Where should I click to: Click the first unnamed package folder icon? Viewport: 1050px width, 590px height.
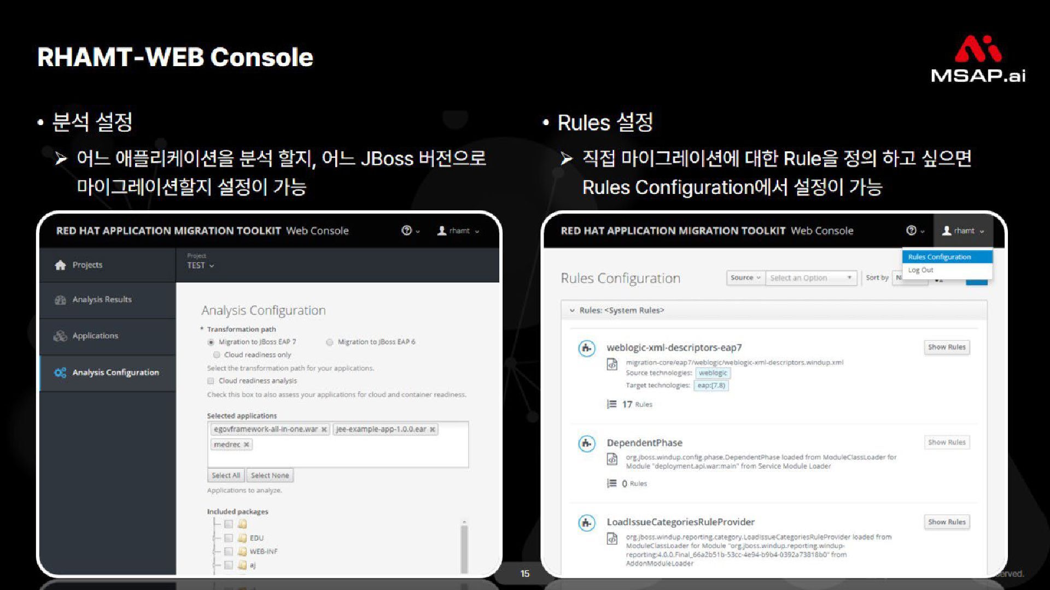click(x=242, y=524)
